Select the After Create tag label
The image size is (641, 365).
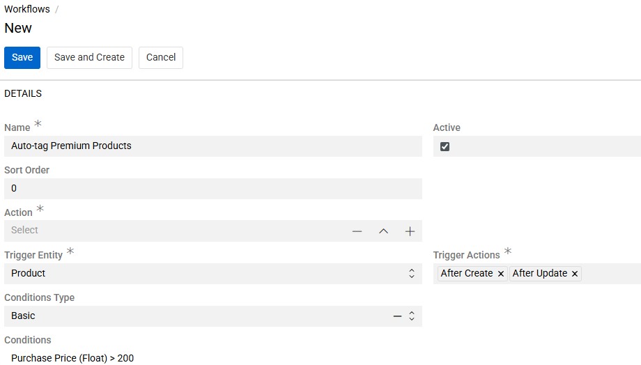tap(466, 274)
